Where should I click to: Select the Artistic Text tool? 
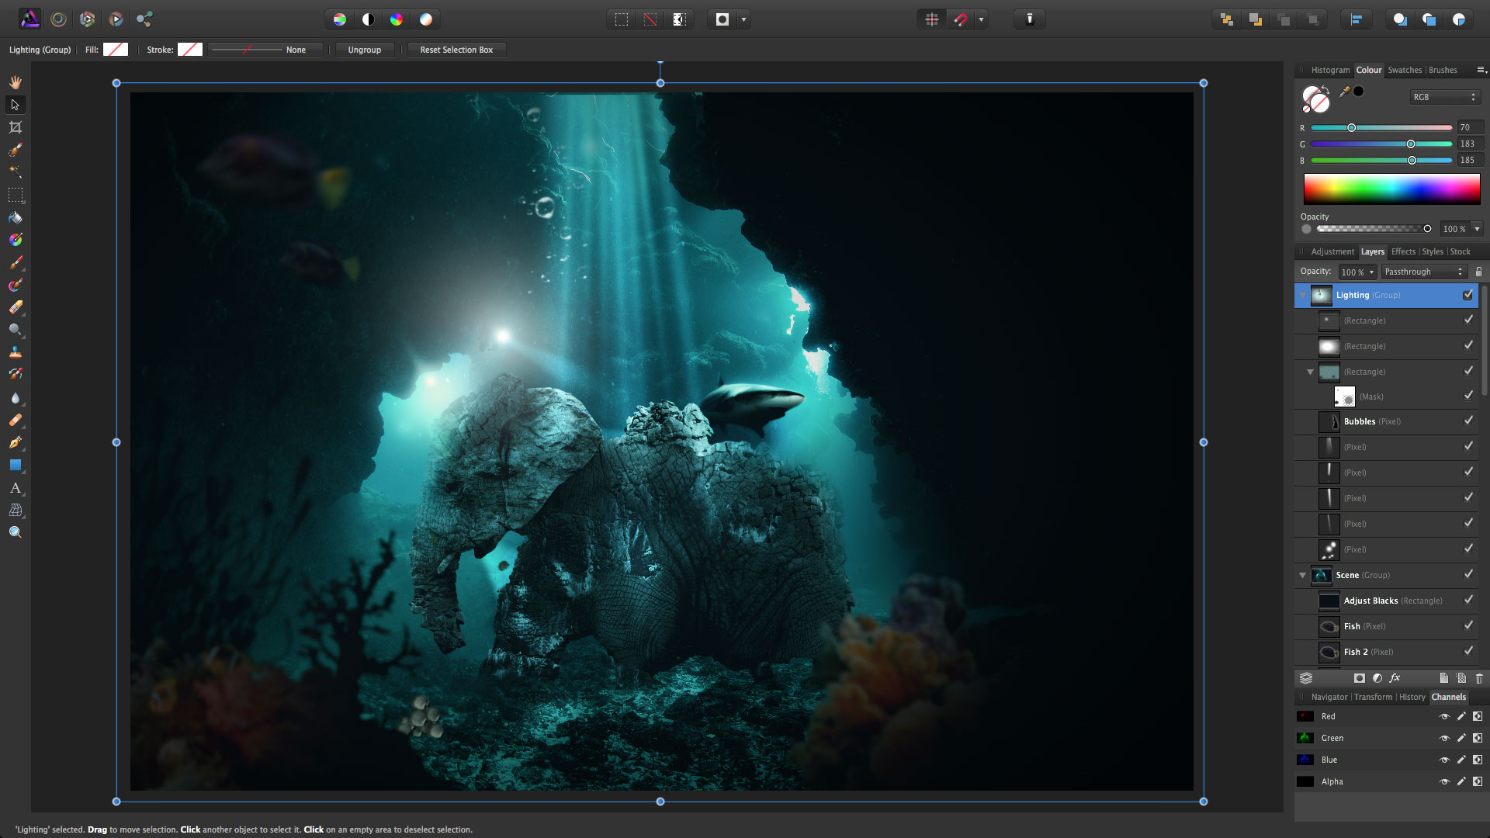point(16,487)
